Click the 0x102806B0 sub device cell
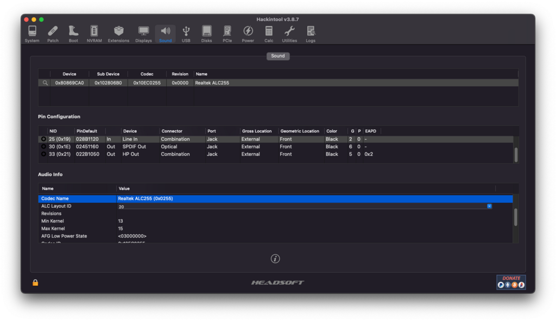This screenshot has width=556, height=321. click(x=108, y=83)
